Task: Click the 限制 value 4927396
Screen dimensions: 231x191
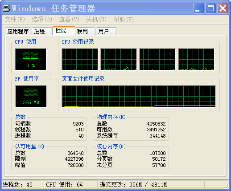Action: coord(74,159)
